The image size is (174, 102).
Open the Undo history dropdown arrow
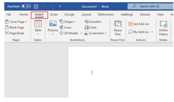(x=47, y=6)
